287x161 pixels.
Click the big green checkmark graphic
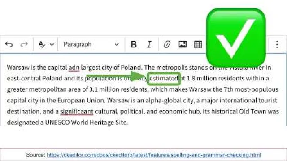coord(236,38)
